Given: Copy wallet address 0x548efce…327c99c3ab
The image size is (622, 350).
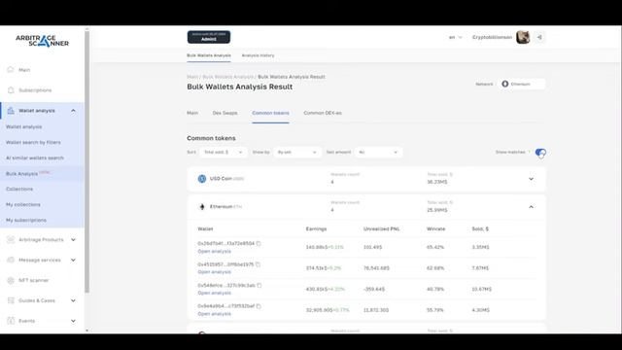Looking at the screenshot, I should click(259, 285).
